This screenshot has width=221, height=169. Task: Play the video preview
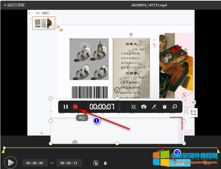click(x=10, y=163)
